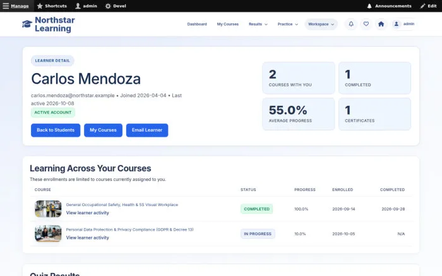The width and height of the screenshot is (442, 276).
Task: Open Shortcuts in the admin toolbar
Action: pos(52,6)
